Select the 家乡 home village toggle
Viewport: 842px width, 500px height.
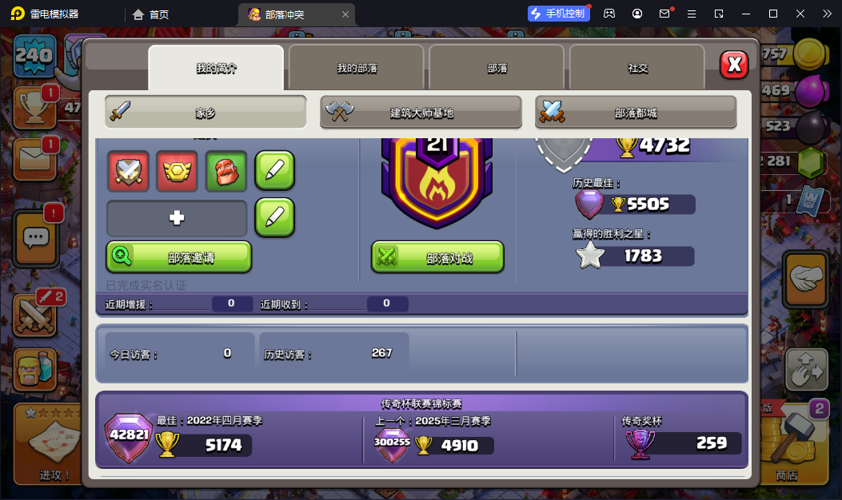click(206, 113)
